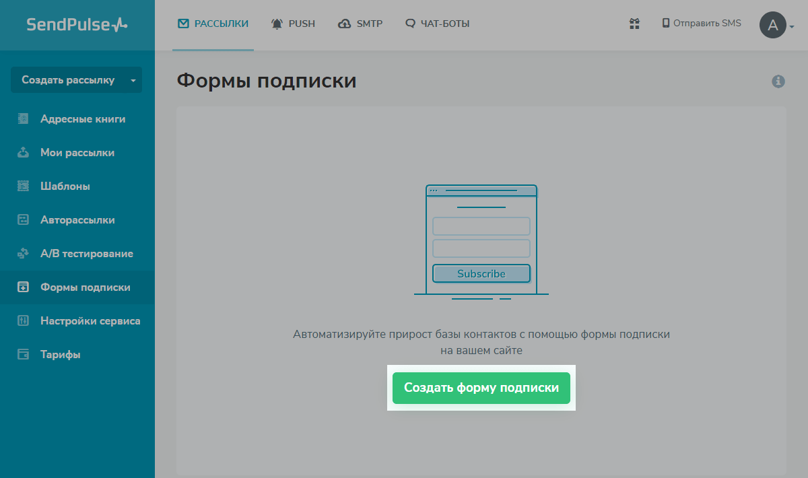Click the Настройки сервиса sliders icon
This screenshot has height=478, width=808.
pos(24,320)
